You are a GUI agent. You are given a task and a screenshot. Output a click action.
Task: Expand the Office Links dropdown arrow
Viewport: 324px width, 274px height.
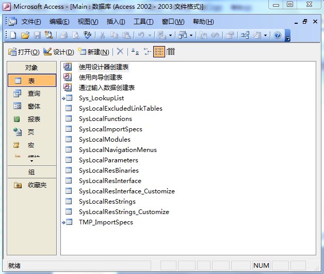170,36
